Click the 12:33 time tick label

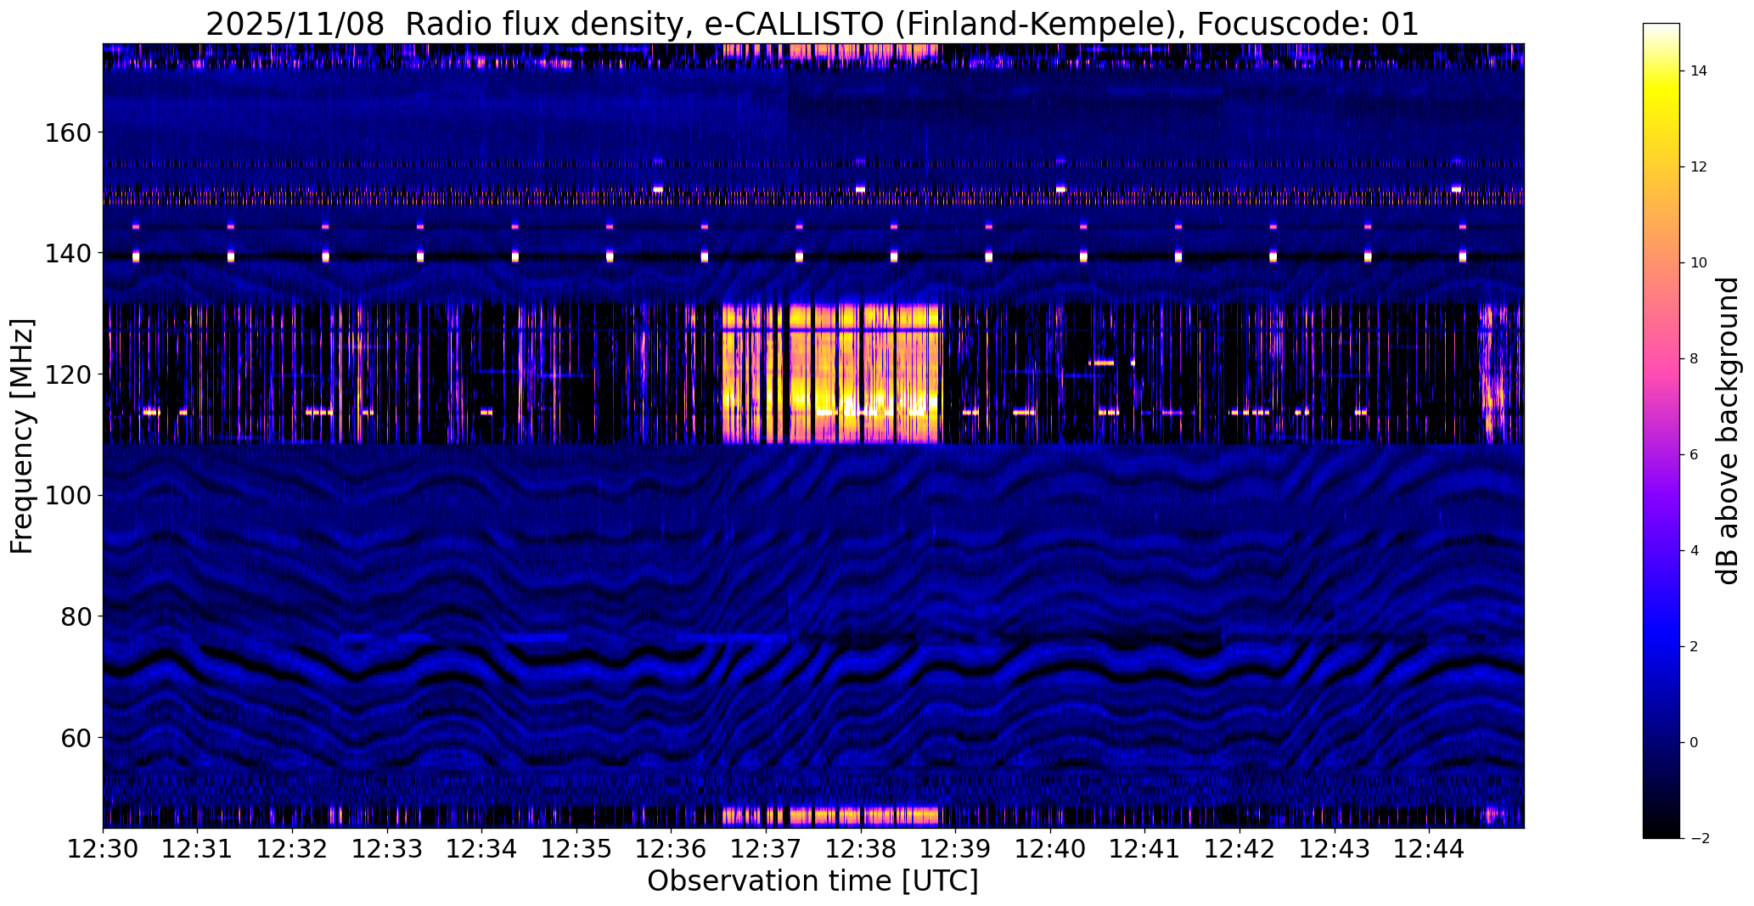point(387,848)
